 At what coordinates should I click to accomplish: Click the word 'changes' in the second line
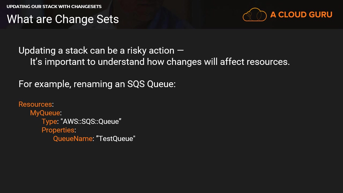184,62
